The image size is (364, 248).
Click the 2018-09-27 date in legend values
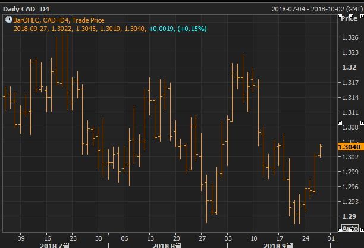tap(30, 29)
